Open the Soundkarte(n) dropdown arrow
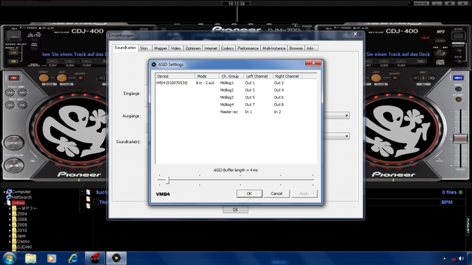Screen dimensions: 472x265 (x=346, y=136)
